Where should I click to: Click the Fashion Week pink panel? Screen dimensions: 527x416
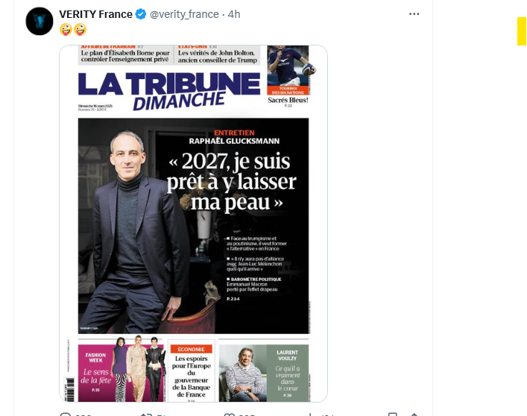121,373
